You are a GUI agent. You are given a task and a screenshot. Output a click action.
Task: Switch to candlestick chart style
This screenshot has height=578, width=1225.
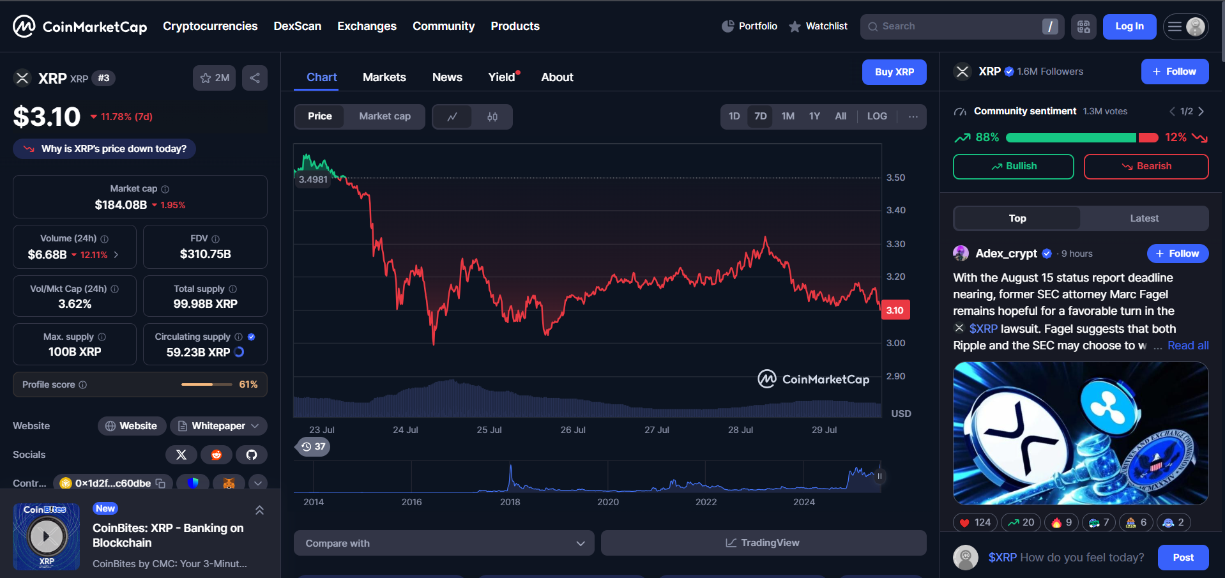[x=492, y=117]
